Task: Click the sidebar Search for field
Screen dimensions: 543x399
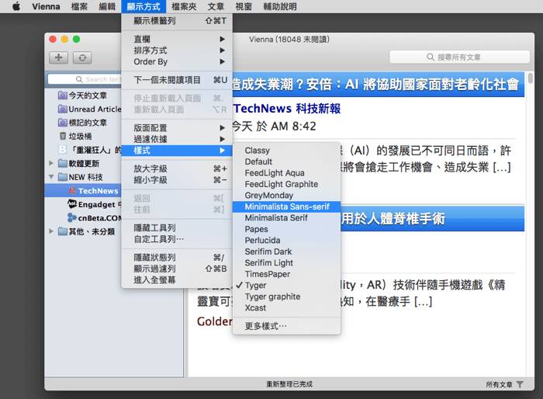Action: pyautogui.click(x=84, y=79)
